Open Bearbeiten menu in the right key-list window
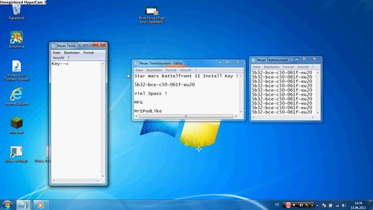 [x=272, y=67]
